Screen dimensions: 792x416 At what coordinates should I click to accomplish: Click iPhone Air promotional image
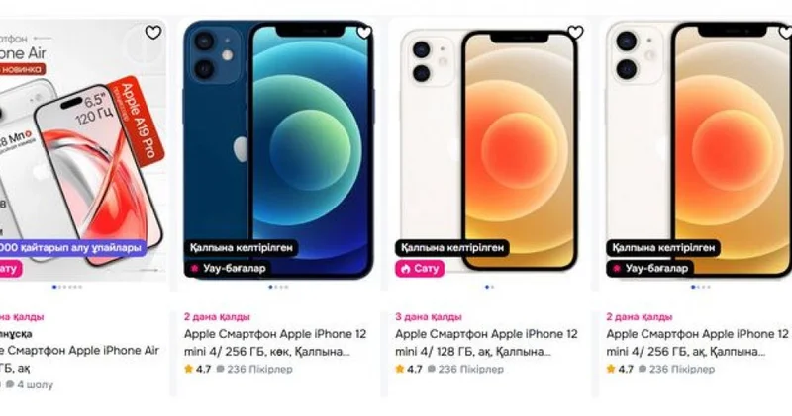(81, 149)
